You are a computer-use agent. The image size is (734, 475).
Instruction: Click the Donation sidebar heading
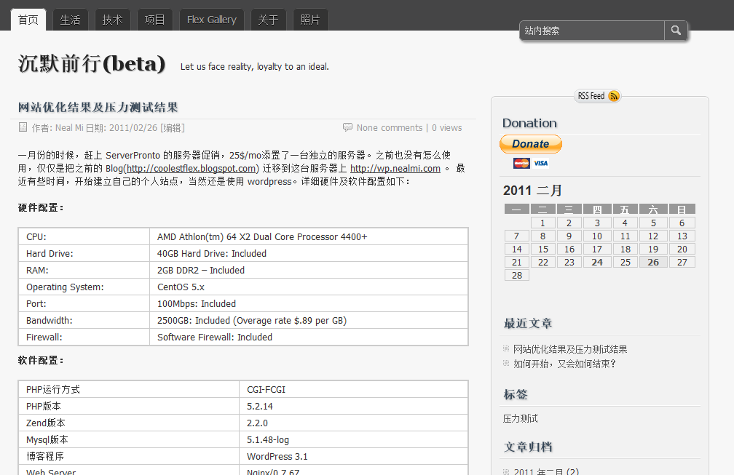529,123
